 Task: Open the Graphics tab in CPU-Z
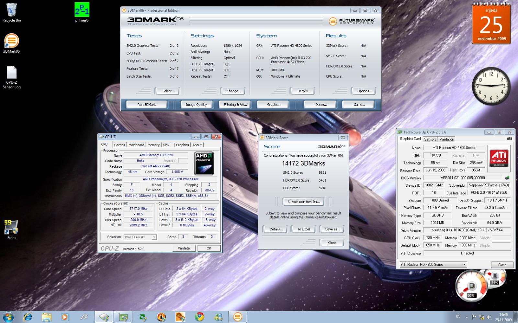click(182, 145)
